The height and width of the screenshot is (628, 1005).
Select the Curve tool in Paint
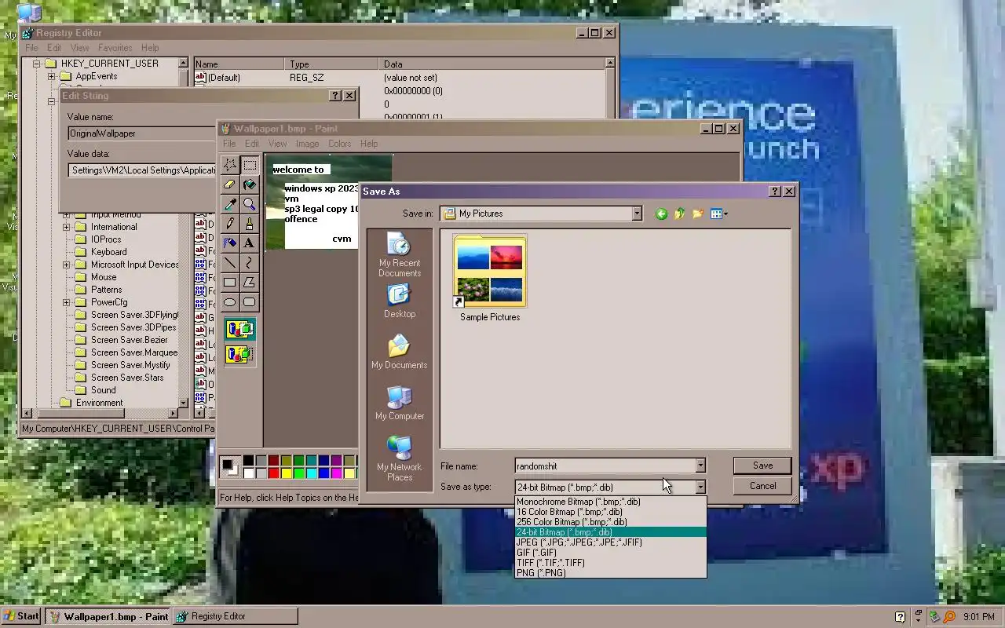click(x=250, y=263)
